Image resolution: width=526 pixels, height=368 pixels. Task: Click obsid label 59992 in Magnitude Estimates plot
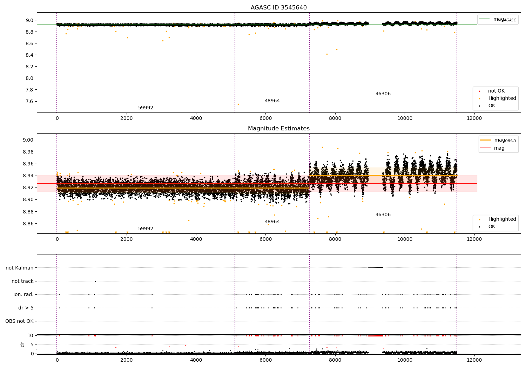(146, 229)
